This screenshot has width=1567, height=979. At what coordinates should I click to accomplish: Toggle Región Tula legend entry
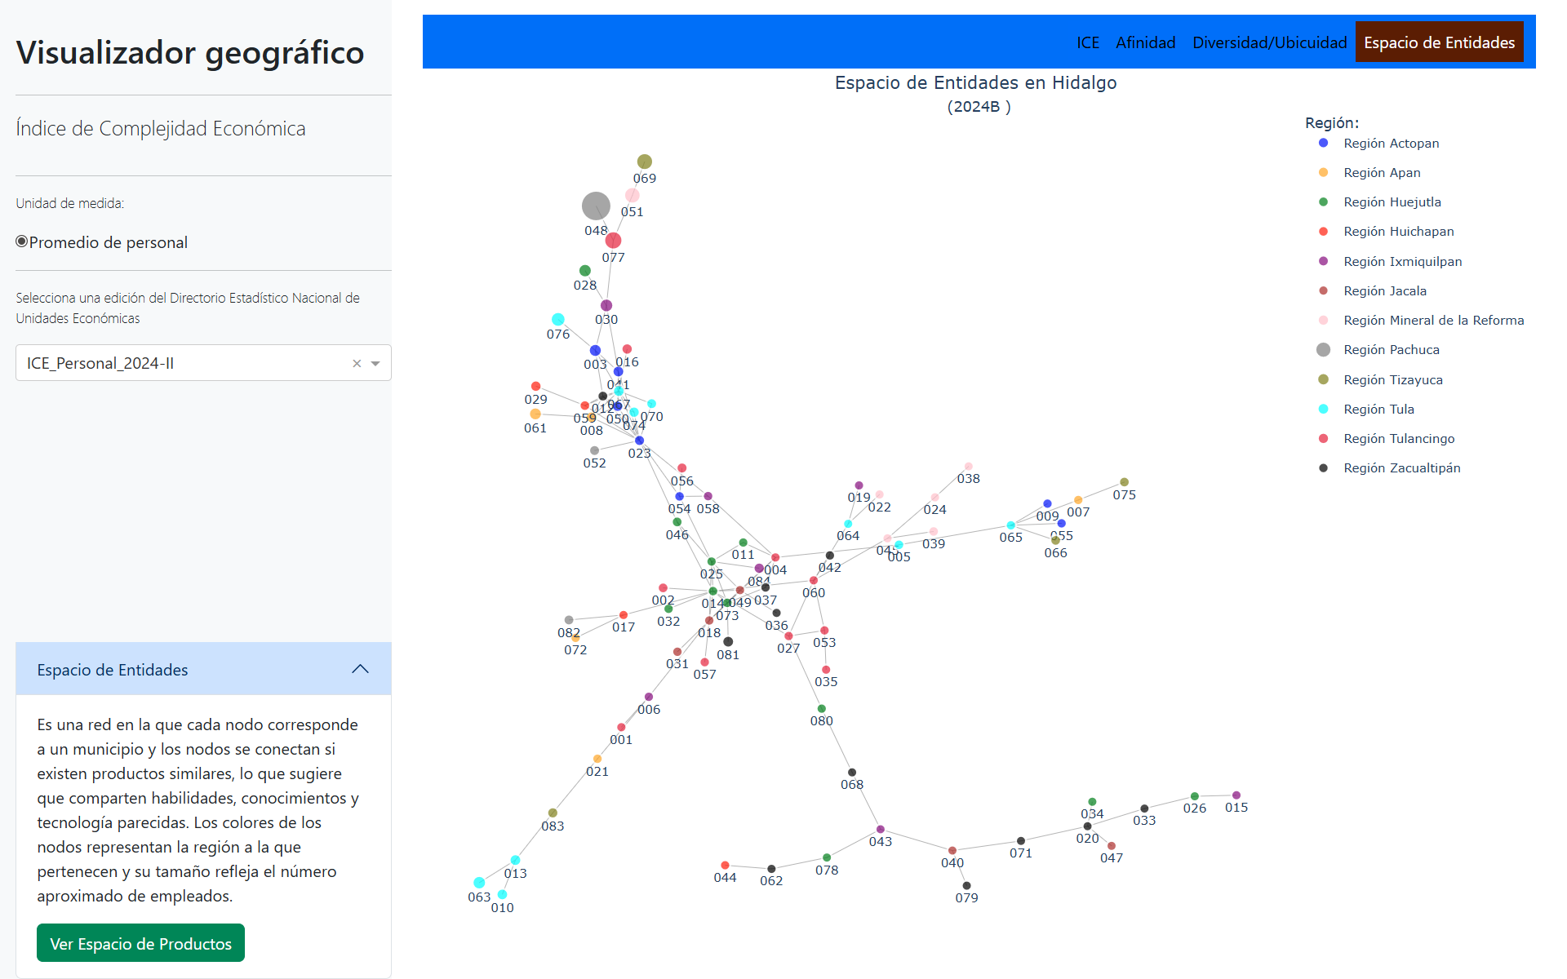coord(1378,410)
